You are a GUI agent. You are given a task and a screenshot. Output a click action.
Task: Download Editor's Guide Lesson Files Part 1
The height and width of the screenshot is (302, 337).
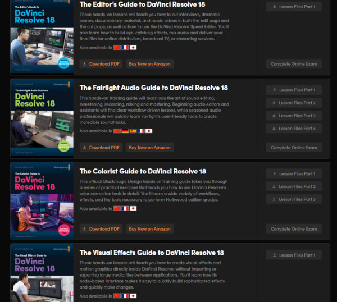[x=294, y=7]
